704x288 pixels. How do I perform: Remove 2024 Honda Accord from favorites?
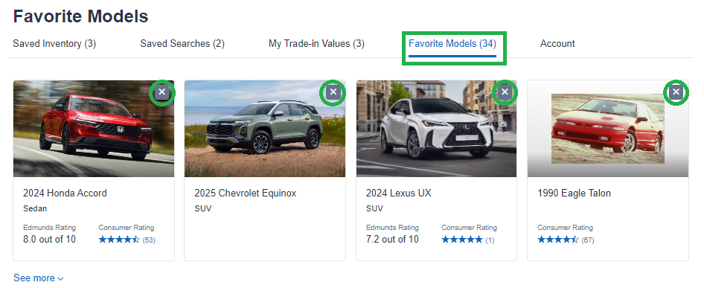pos(162,92)
